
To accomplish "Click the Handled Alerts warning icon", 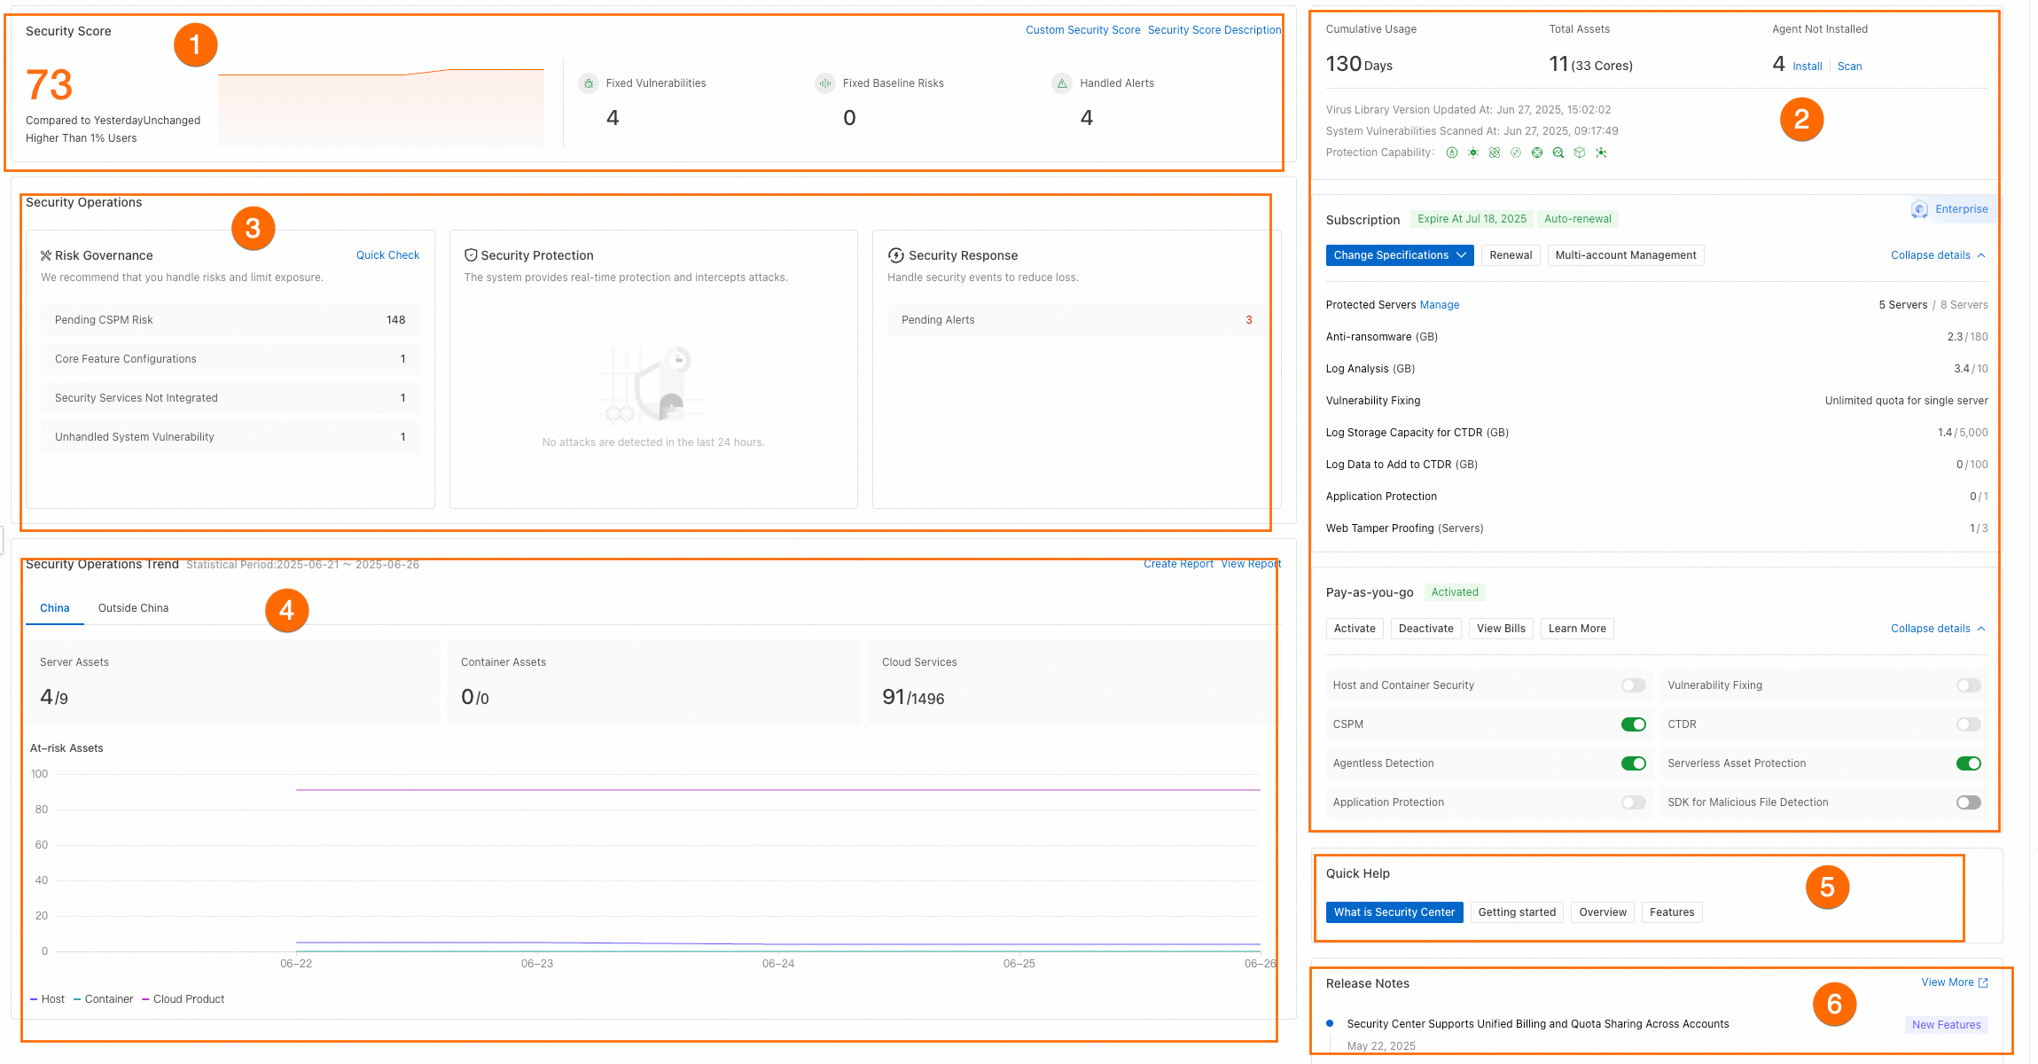I will 1062,83.
